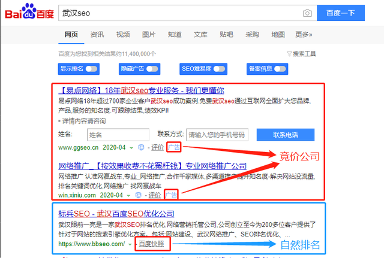Click the 百度一下 search button
Screen dimensions: 384x258
click(x=341, y=13)
